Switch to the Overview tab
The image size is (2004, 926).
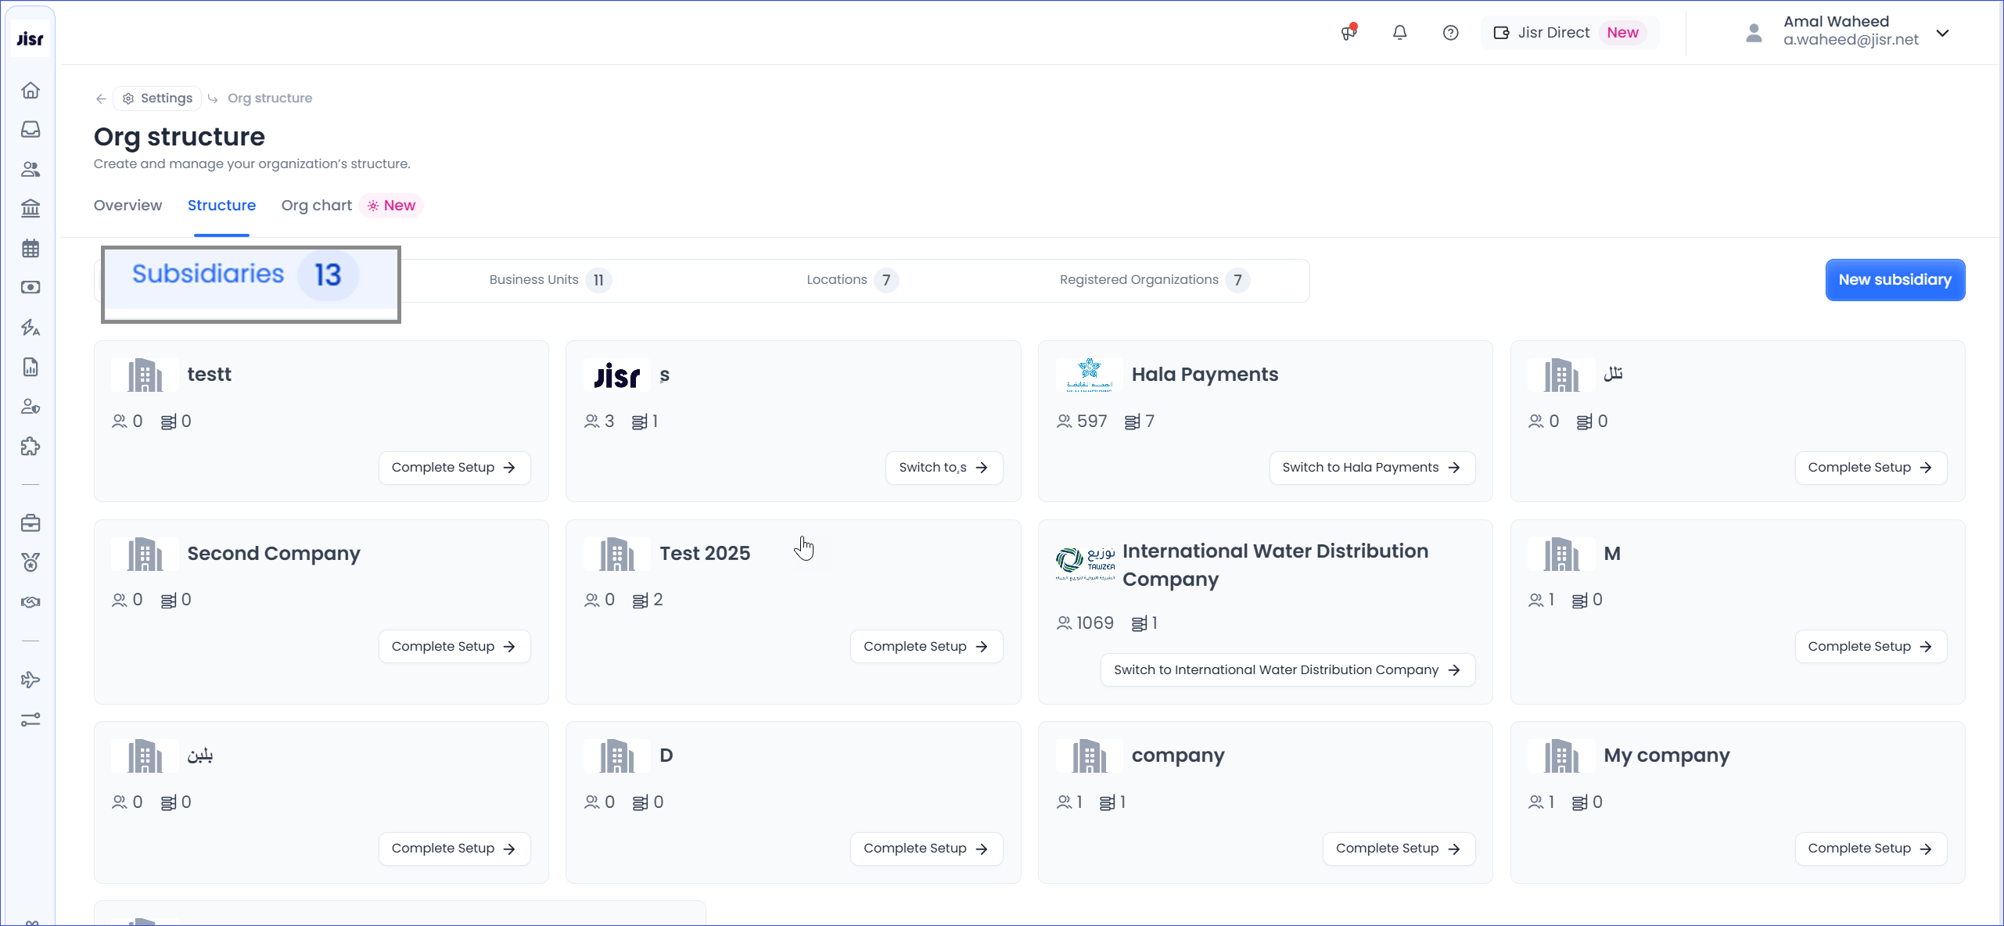click(x=127, y=206)
